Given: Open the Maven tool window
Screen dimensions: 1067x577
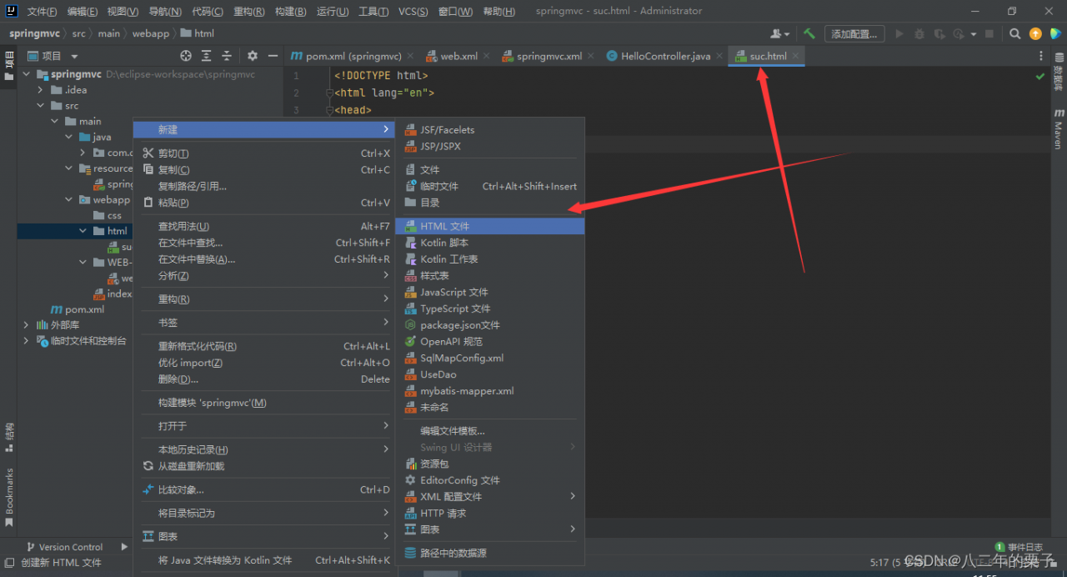Looking at the screenshot, I should pyautogui.click(x=1059, y=128).
